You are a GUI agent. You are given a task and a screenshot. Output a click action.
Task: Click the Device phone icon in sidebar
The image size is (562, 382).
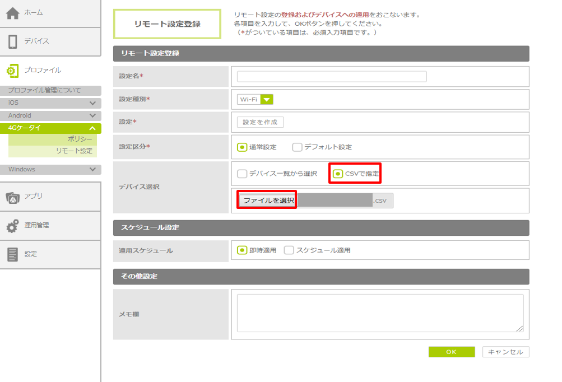point(12,41)
